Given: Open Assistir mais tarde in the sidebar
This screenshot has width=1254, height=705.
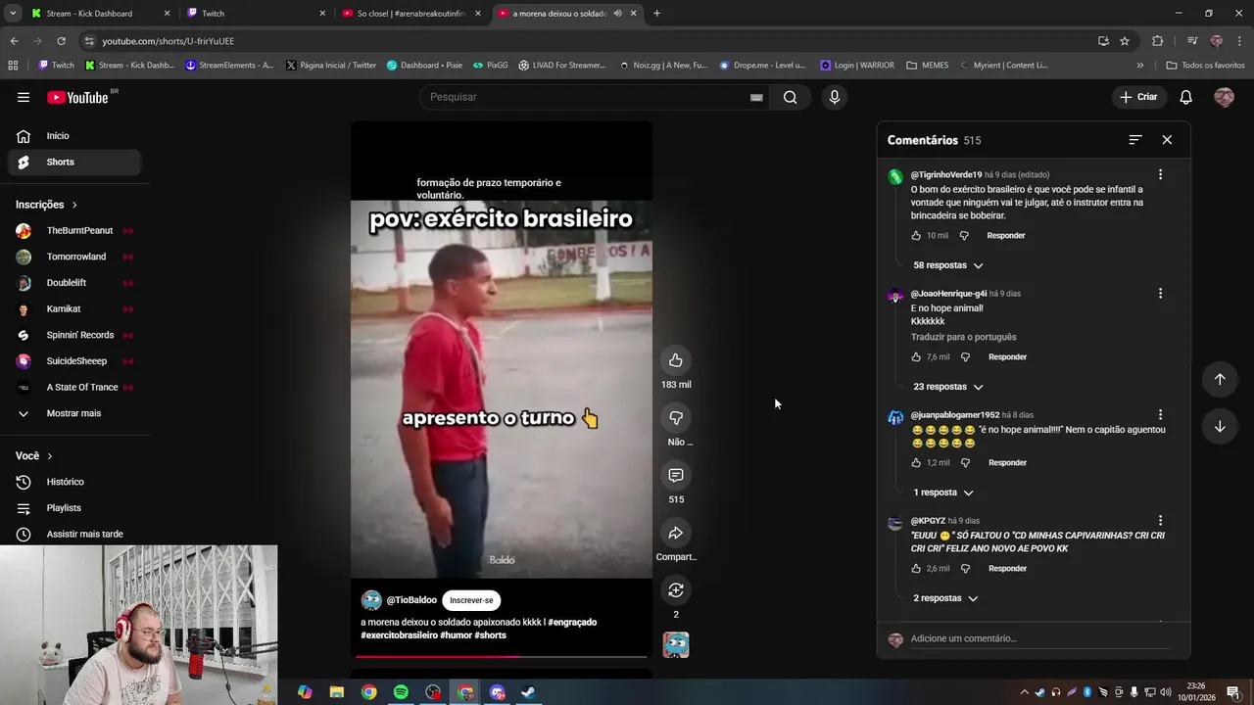Looking at the screenshot, I should (73, 534).
